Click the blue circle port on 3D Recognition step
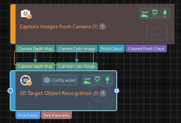 (10, 91)
